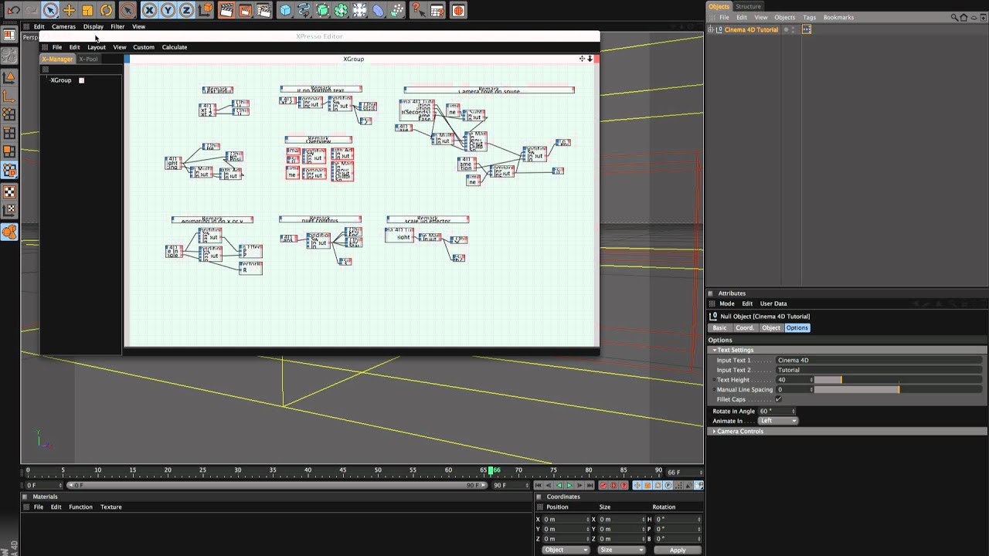Viewport: 989px width, 556px height.
Task: Open the spline pen tools icon
Action: (304, 10)
